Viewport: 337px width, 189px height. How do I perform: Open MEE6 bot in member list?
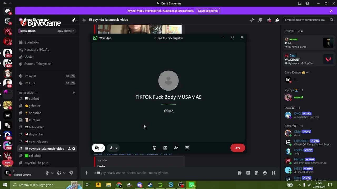pos(309,170)
